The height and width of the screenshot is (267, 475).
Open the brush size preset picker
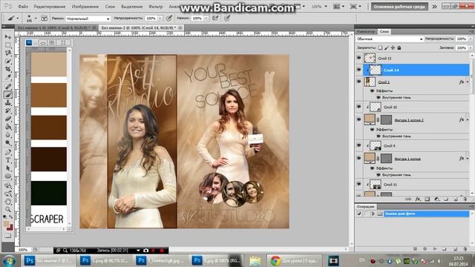click(36, 19)
